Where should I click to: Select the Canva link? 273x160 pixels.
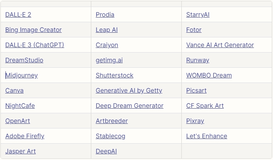(x=14, y=91)
